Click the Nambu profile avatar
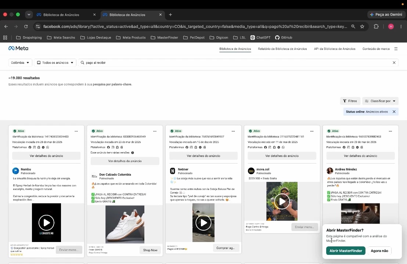This screenshot has height=264, width=407. click(x=16, y=171)
